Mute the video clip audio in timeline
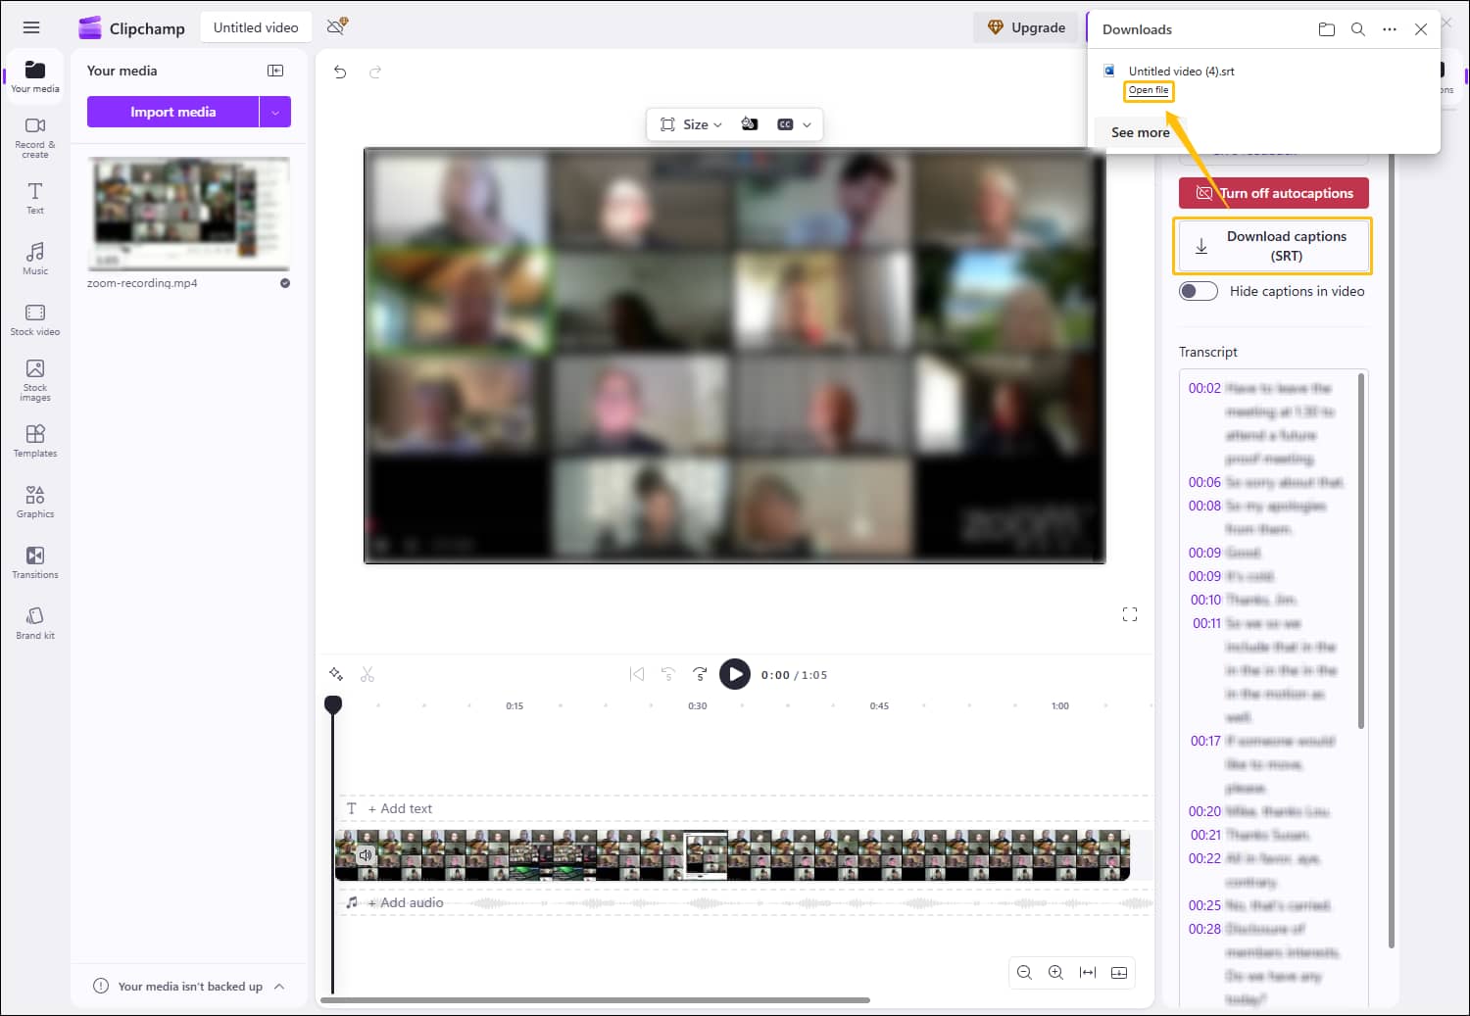1470x1016 pixels. [x=366, y=854]
